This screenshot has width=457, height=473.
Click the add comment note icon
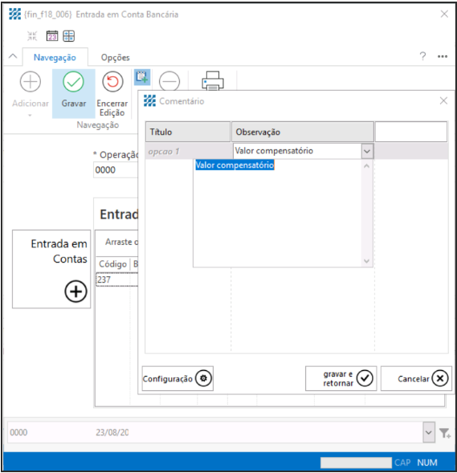(142, 77)
